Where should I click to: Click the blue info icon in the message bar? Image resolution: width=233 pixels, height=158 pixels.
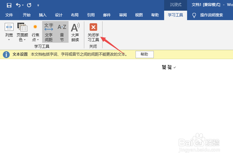[x=6, y=54]
